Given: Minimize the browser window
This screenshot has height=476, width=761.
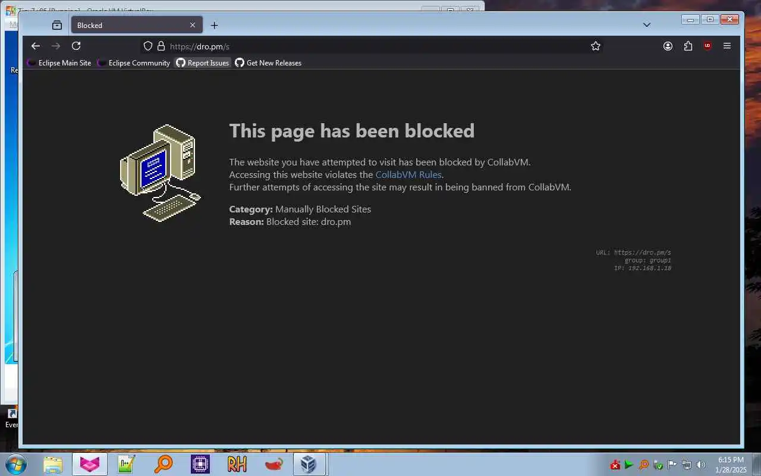Looking at the screenshot, I should coord(690,19).
